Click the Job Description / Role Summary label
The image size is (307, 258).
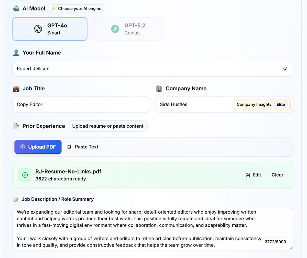58,199
